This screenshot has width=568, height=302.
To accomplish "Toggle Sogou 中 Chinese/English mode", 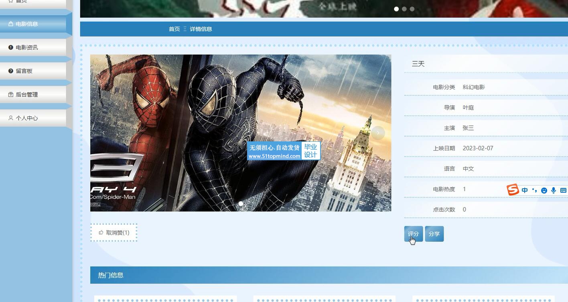I will point(525,190).
